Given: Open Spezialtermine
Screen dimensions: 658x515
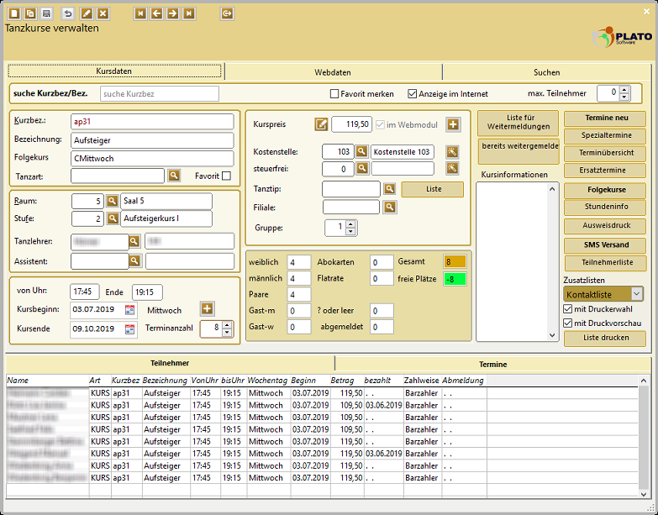Looking at the screenshot, I should pyautogui.click(x=605, y=135).
